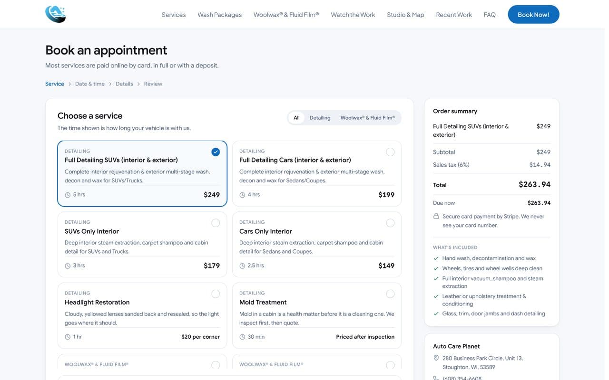Click the checkmark beside Full interior vacuum
The image size is (609, 380).
click(436, 278)
